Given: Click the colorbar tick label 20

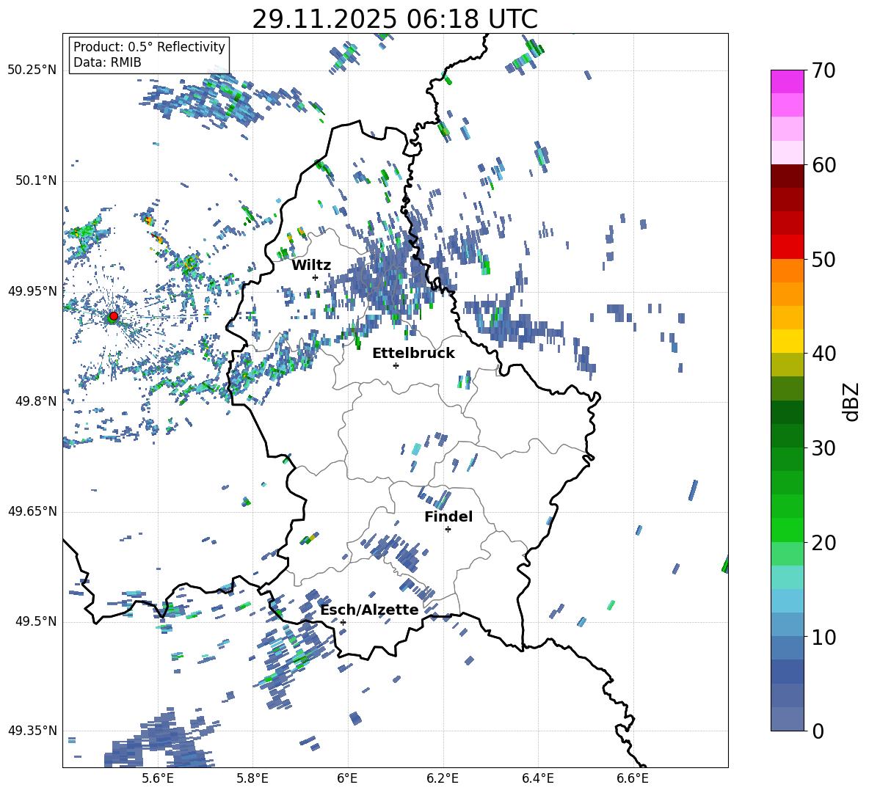Looking at the screenshot, I should [823, 542].
